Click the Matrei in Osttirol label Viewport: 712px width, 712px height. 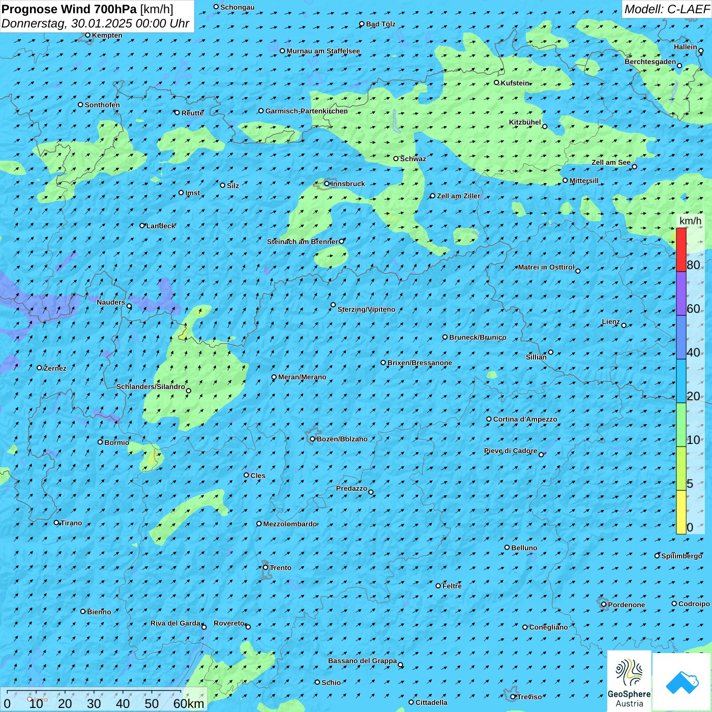(x=546, y=267)
